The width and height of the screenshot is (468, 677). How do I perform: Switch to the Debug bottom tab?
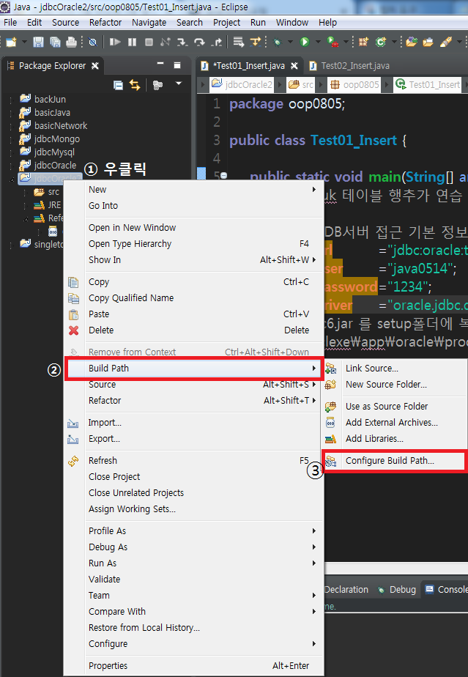coord(397,589)
